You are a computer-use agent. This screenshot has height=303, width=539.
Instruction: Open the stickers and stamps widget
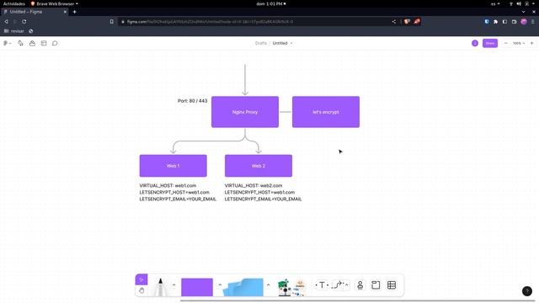tap(285, 287)
